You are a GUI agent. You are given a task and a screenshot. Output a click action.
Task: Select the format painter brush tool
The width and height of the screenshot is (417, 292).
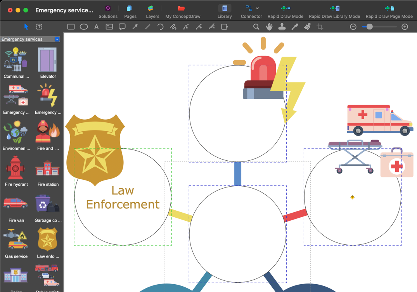tap(308, 27)
